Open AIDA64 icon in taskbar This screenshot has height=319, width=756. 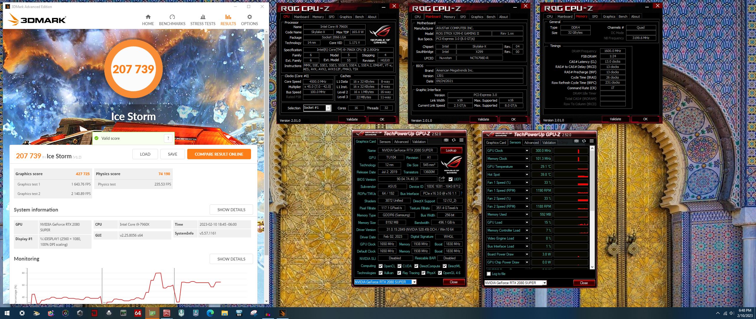point(138,313)
